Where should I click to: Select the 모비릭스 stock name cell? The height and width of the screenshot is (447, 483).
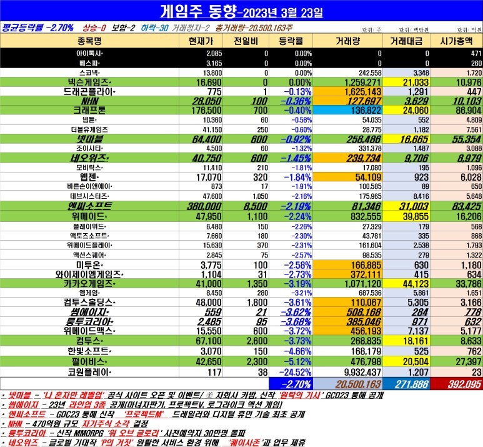coord(89,168)
